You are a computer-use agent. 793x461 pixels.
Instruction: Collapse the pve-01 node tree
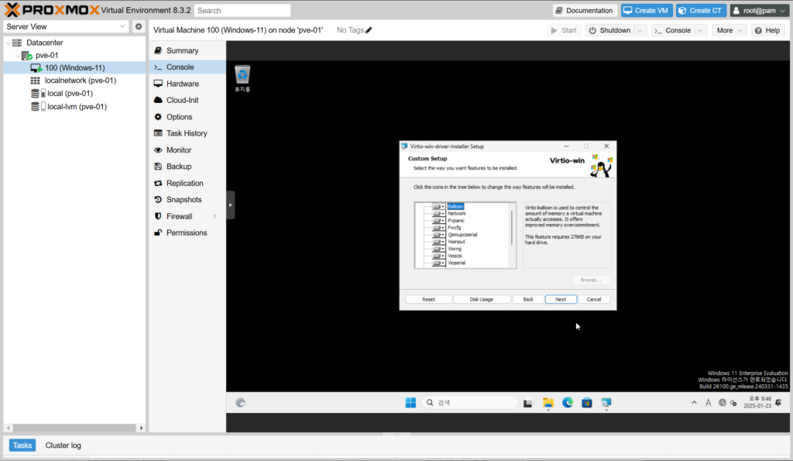18,56
